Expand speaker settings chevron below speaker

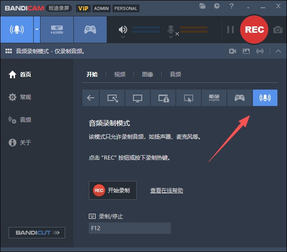123,37
